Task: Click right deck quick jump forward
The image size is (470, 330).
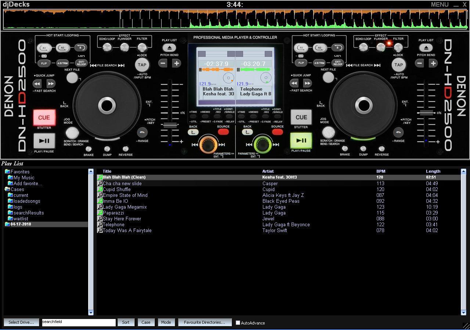Action: coord(308,83)
